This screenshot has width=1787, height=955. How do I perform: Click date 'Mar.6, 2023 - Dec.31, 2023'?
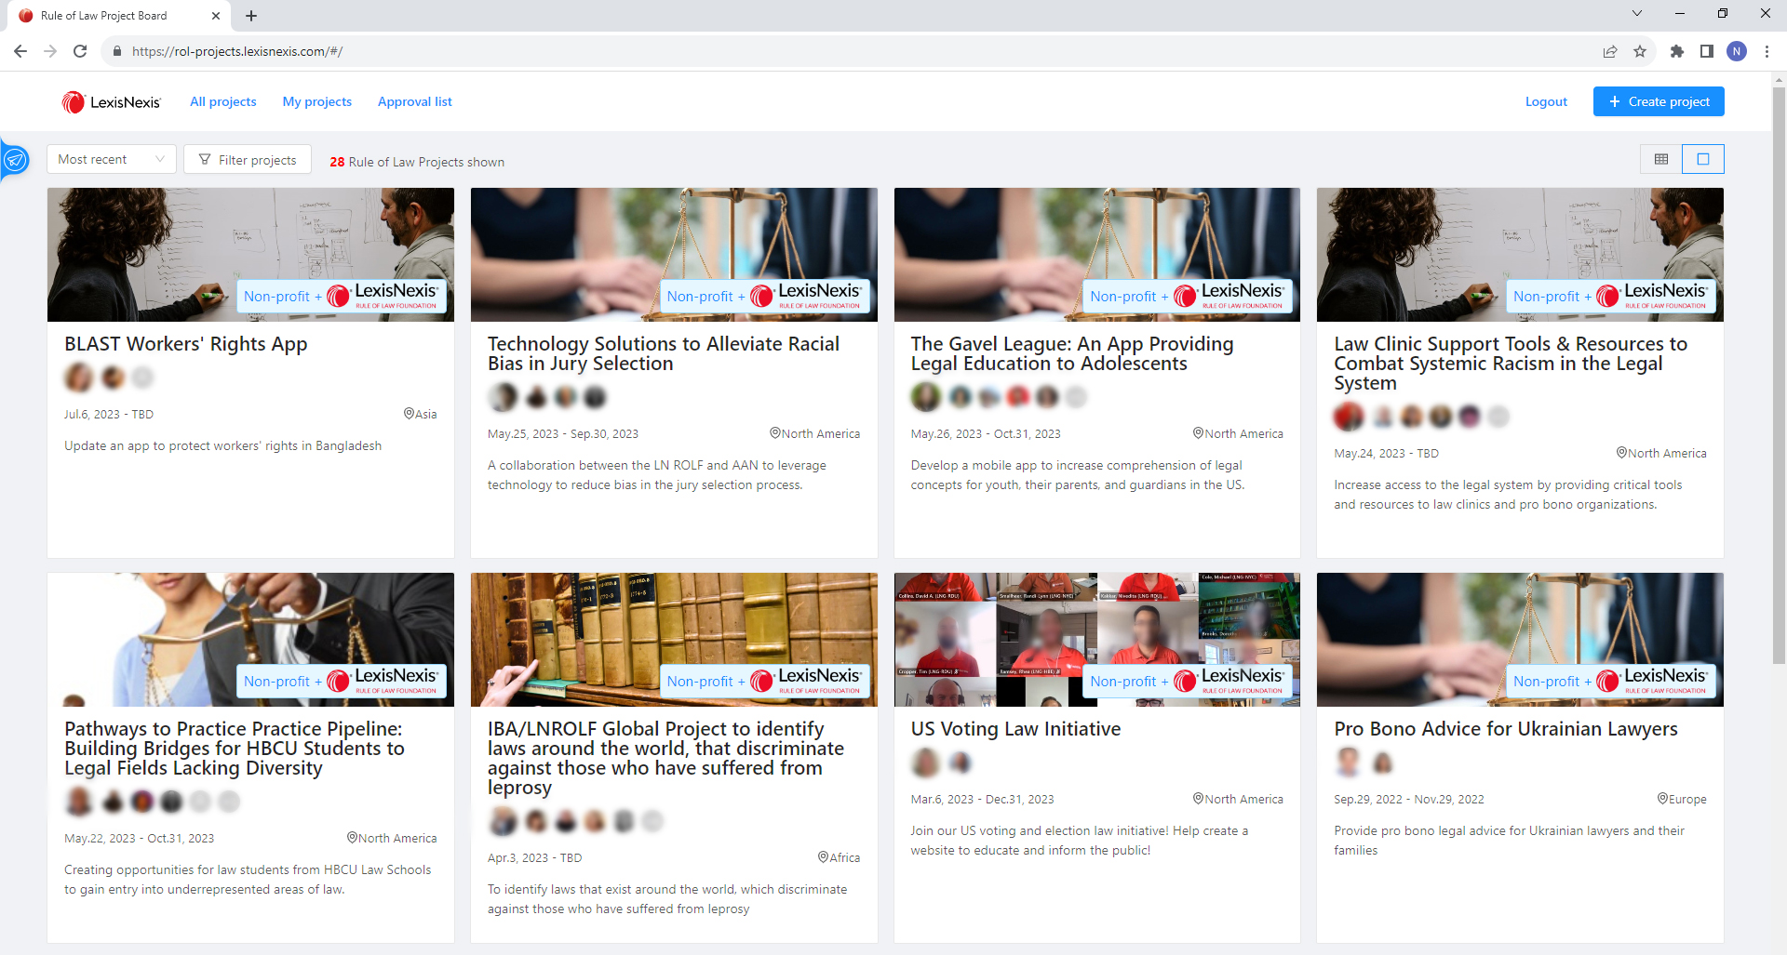[x=982, y=799]
